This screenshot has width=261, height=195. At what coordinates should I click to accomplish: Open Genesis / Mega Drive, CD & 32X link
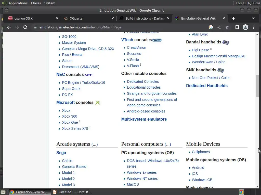point(88,49)
